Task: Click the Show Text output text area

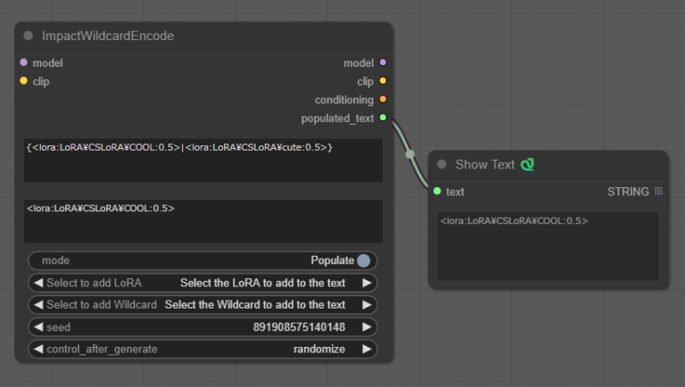Action: (x=547, y=245)
